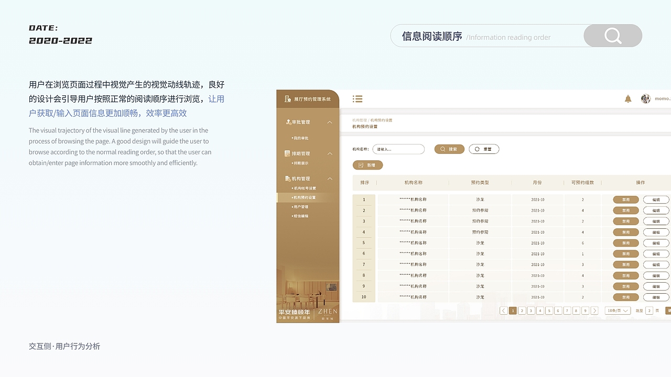Click the 搜索 search button
Screen dimensions: 671x377
point(449,149)
